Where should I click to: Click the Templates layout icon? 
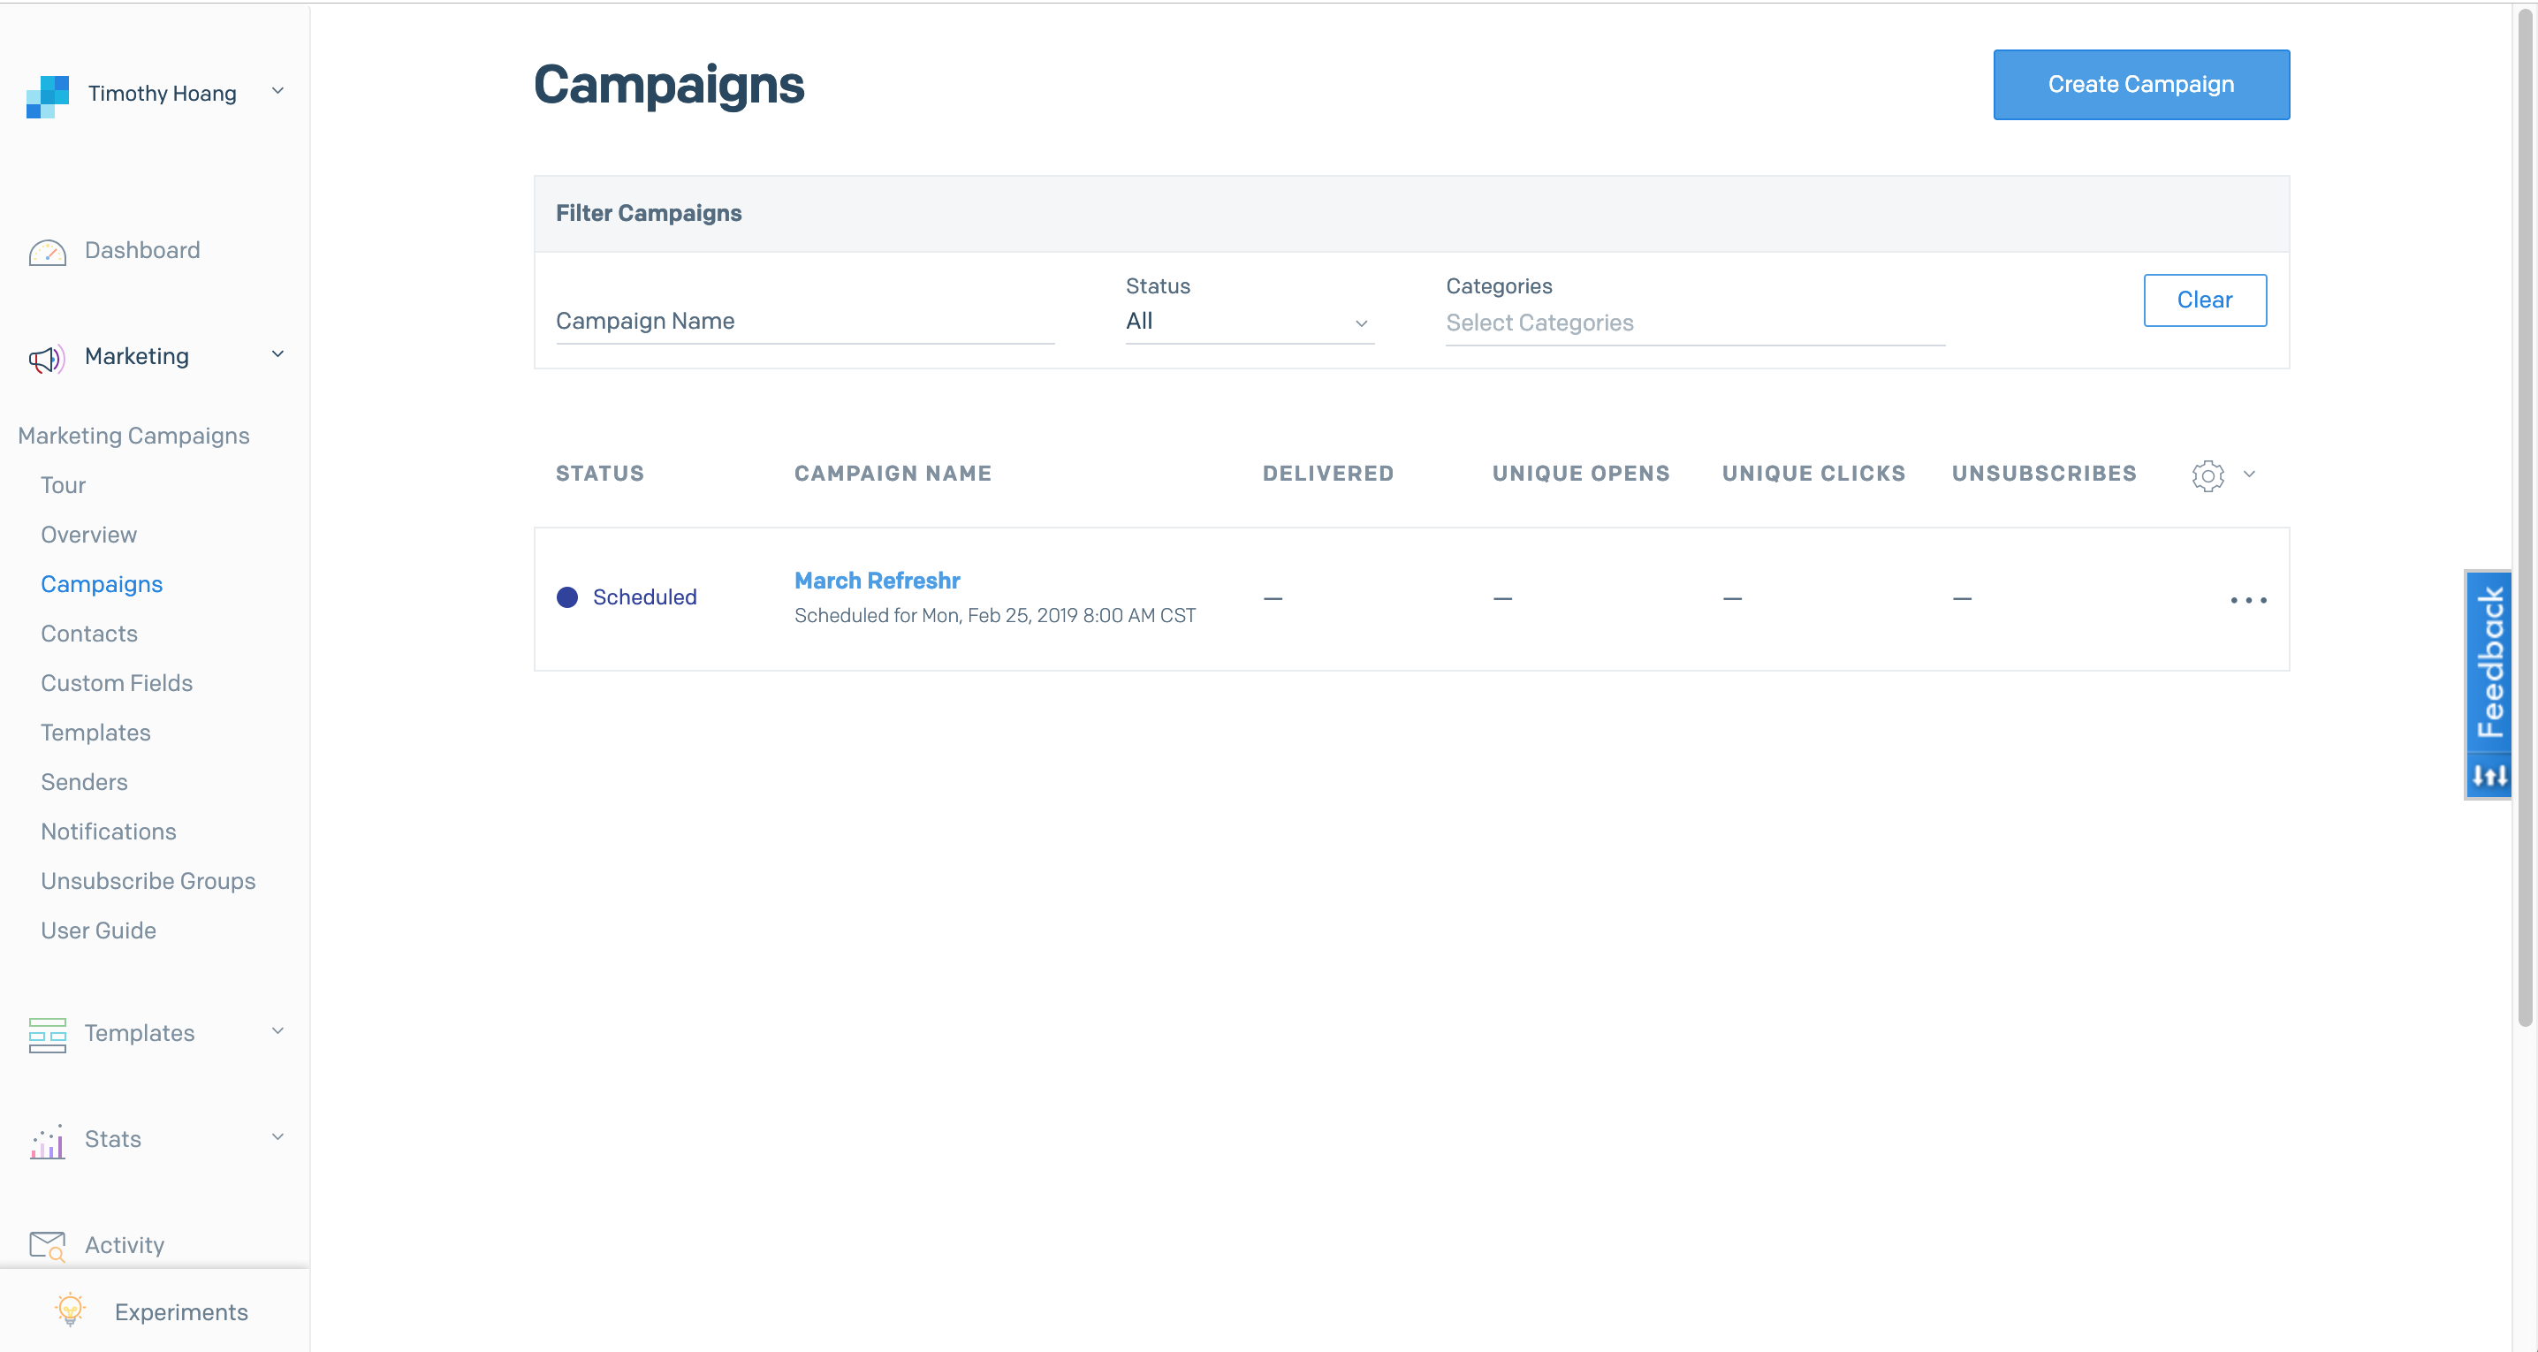click(x=48, y=1035)
